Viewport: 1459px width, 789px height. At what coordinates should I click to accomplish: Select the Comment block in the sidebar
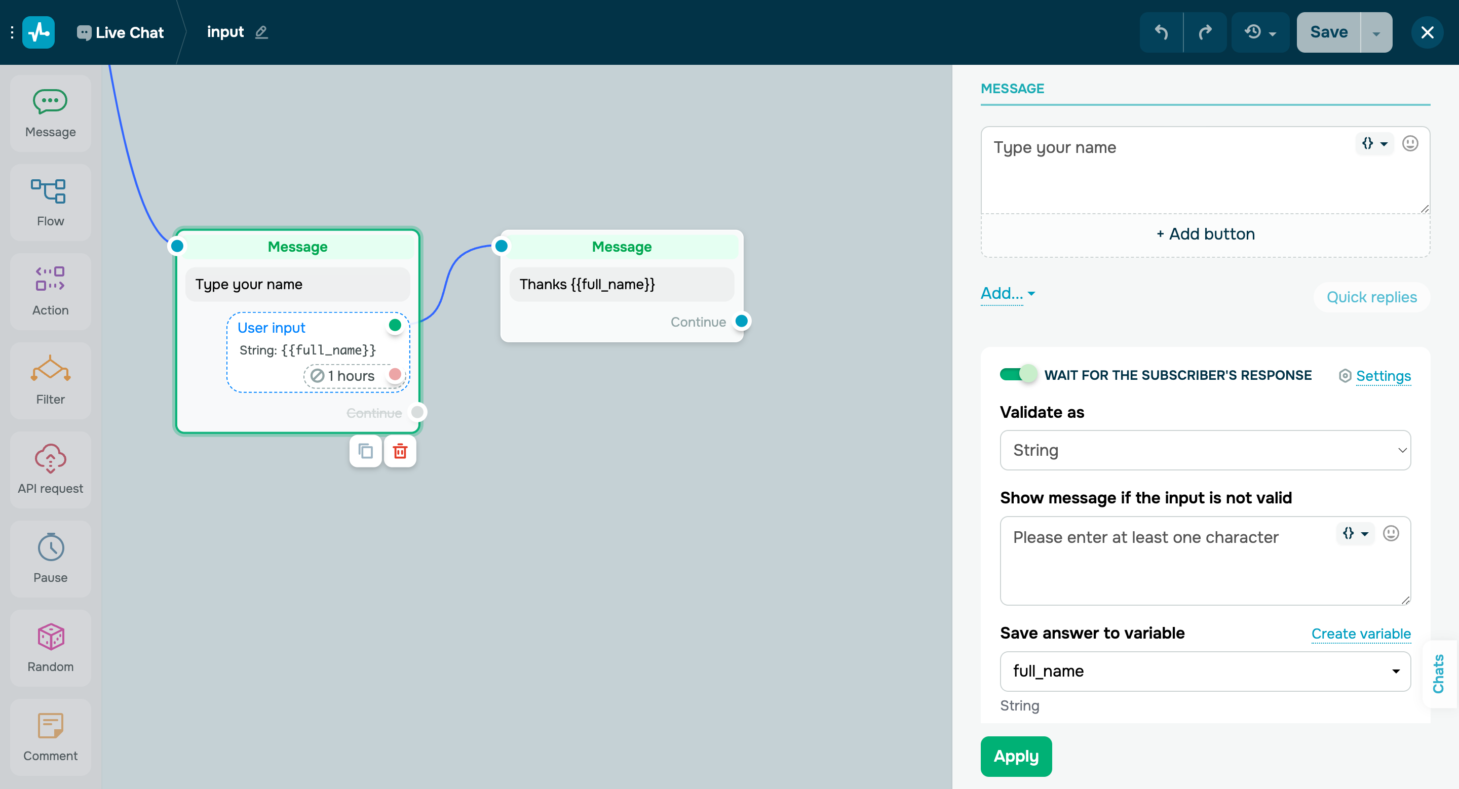tap(50, 737)
